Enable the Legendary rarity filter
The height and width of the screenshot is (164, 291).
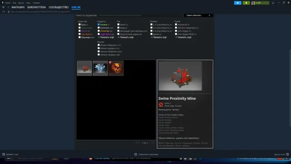point(99,34)
